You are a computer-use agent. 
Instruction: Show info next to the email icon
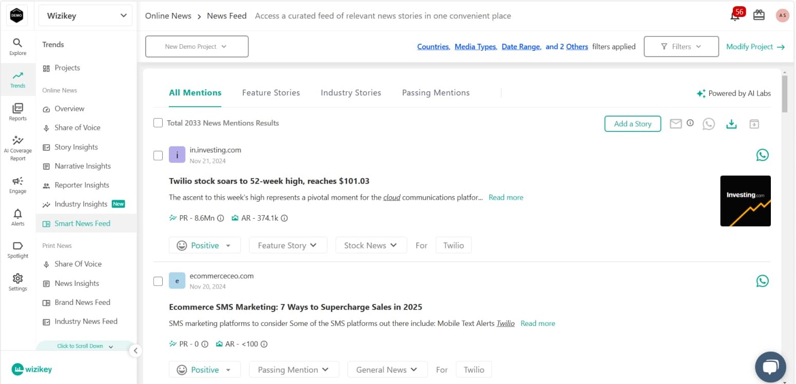(x=690, y=123)
